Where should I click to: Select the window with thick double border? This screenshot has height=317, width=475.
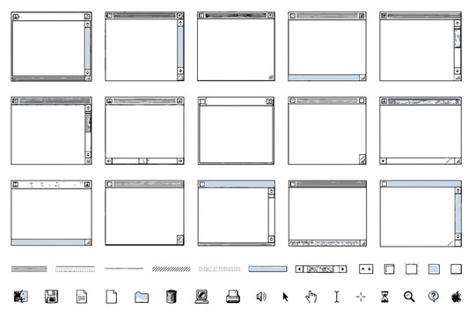pyautogui.click(x=236, y=130)
